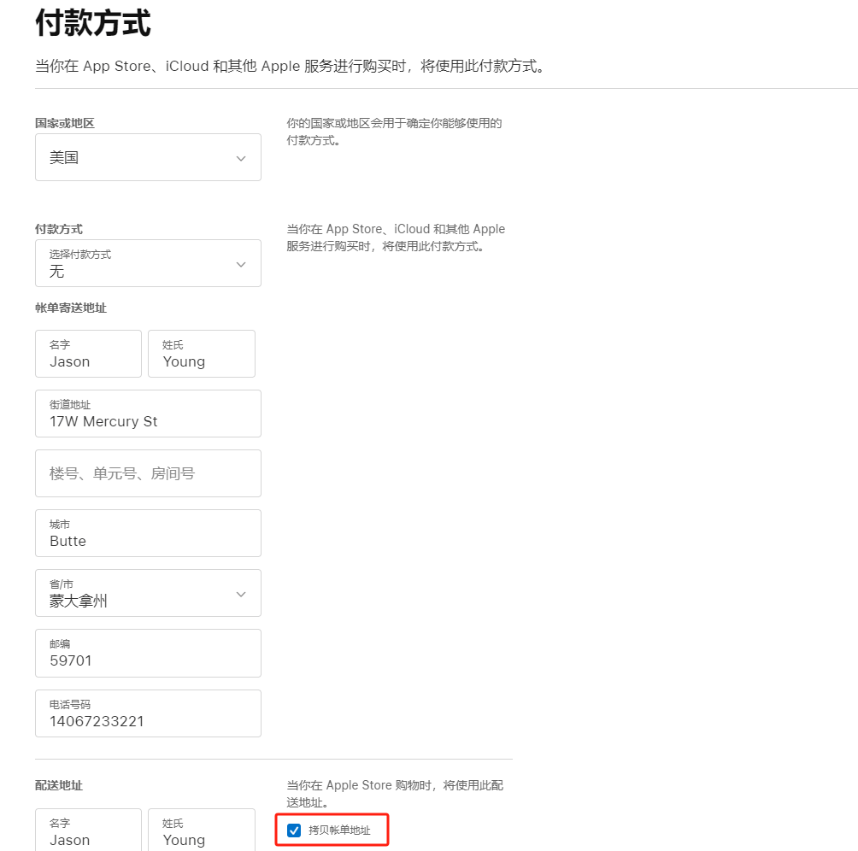Click the 你的国家或地区会用于确定 help text

[394, 132]
